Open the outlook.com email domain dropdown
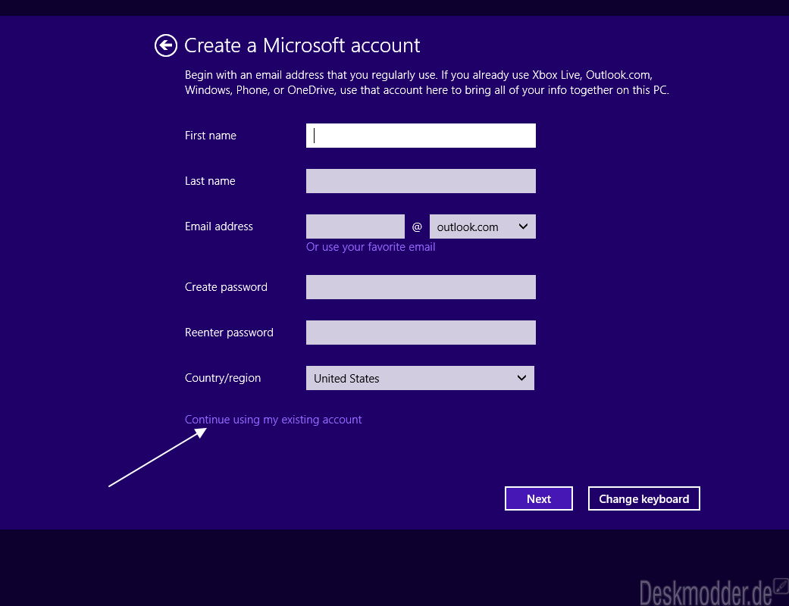 coord(483,226)
